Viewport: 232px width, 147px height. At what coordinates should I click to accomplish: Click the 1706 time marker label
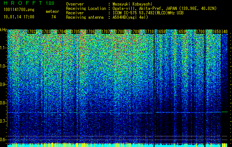pyautogui.click(x=91, y=32)
